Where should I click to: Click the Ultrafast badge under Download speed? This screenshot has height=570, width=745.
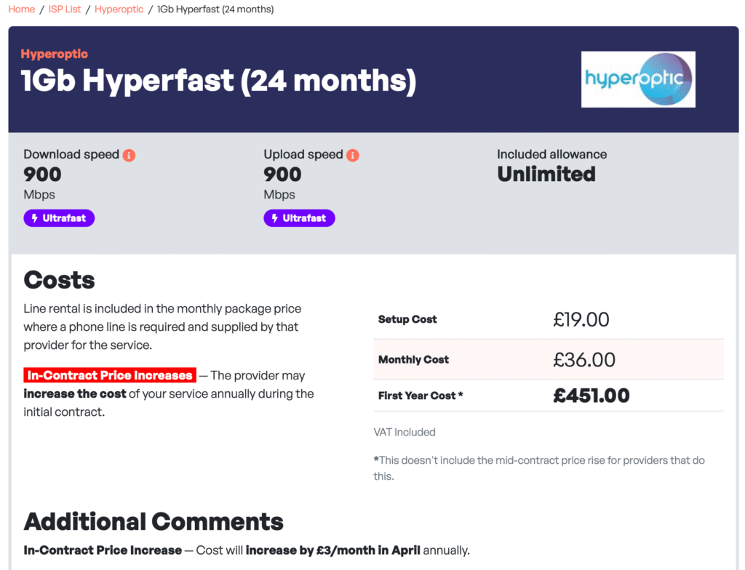pos(59,218)
